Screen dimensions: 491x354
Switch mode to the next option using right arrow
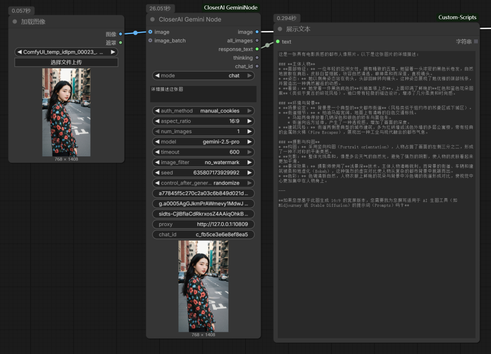click(249, 76)
